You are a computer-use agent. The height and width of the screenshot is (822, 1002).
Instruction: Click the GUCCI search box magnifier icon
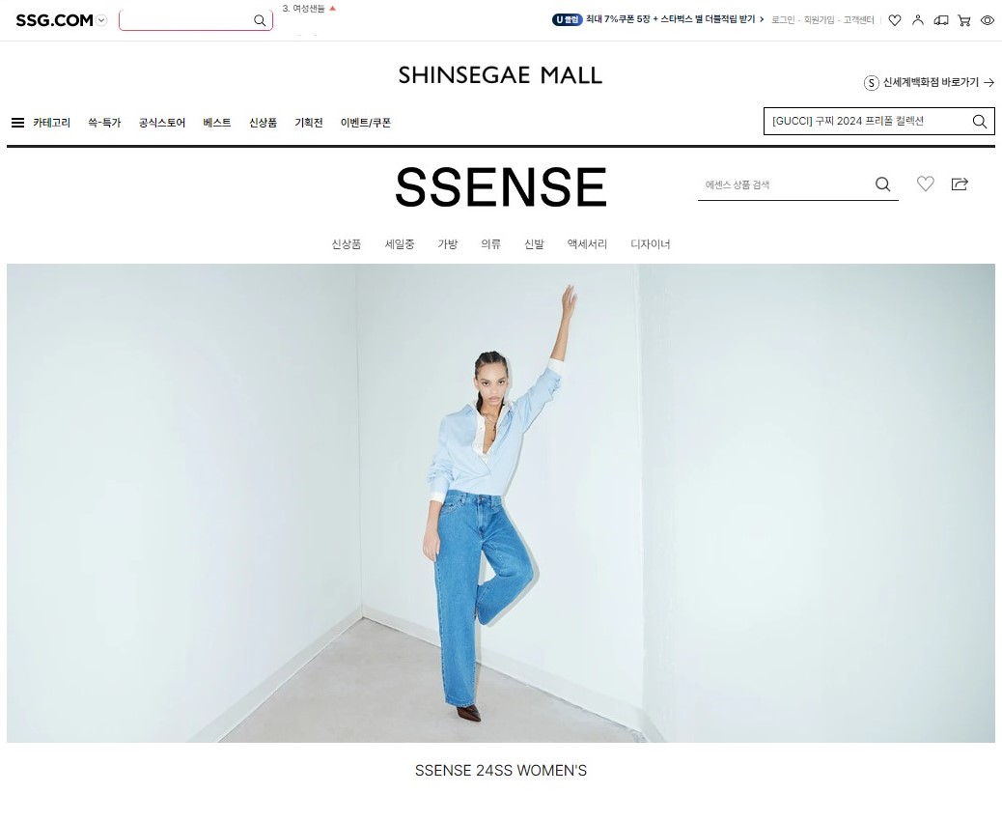(x=979, y=122)
